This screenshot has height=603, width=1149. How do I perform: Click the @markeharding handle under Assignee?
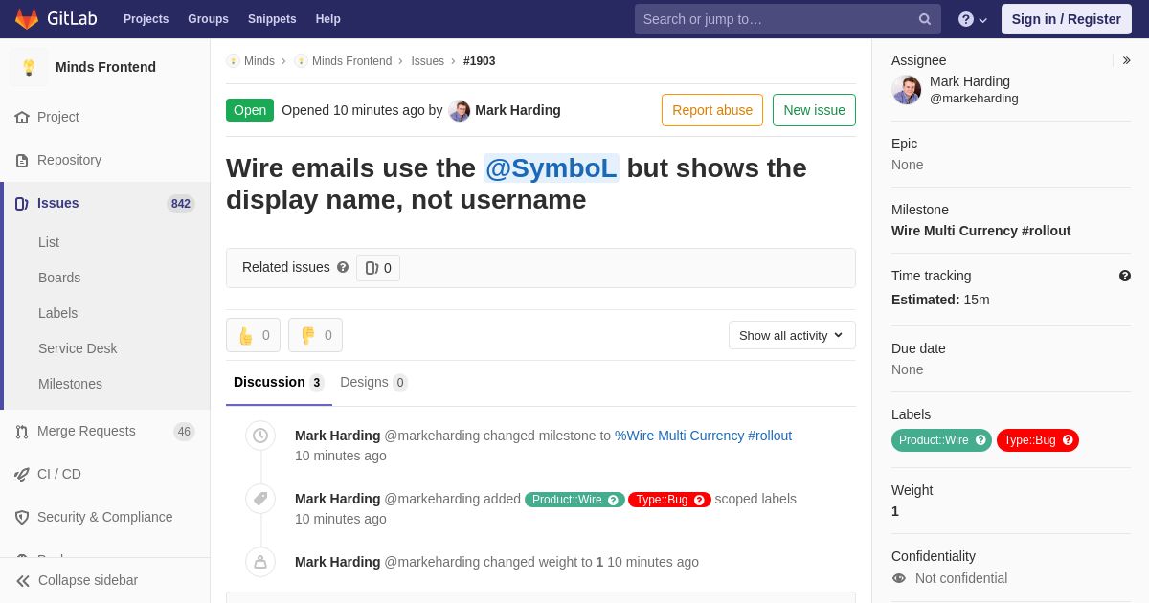pos(974,99)
